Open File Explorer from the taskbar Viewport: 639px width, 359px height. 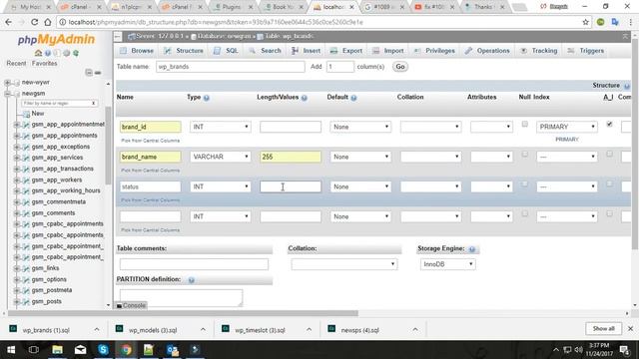57,350
